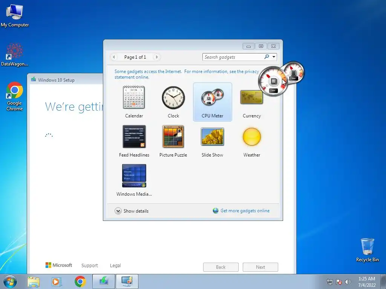
Task: Open Windows Explorer from taskbar
Action: point(33,281)
